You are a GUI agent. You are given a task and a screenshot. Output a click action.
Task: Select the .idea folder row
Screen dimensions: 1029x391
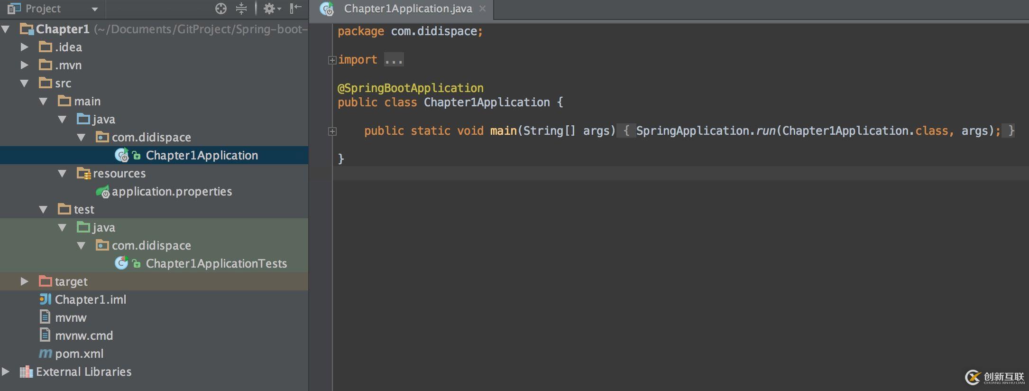point(154,47)
